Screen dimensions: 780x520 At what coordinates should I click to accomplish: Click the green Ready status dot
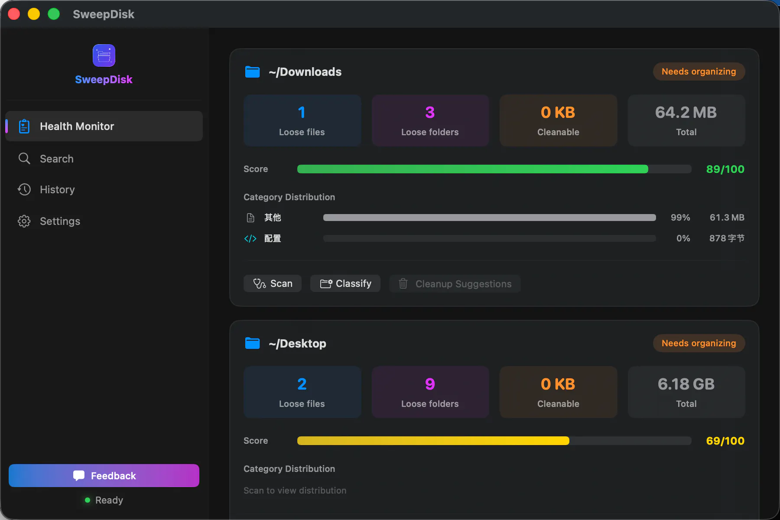pyautogui.click(x=88, y=500)
